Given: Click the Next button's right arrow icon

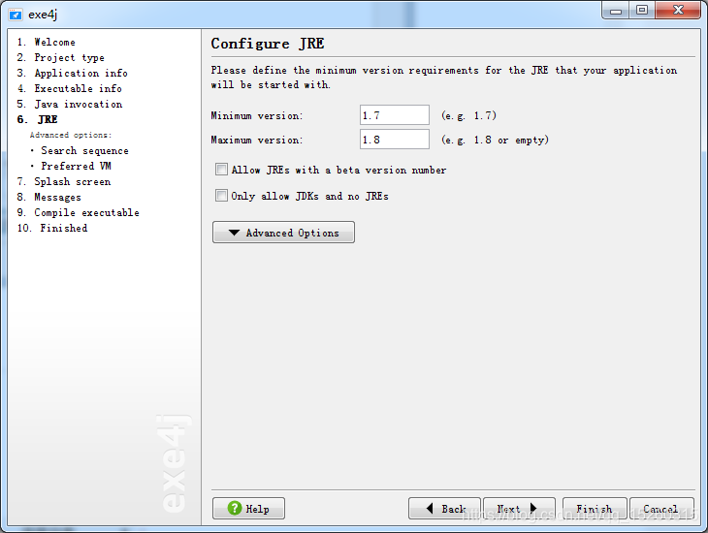Looking at the screenshot, I should tap(533, 508).
